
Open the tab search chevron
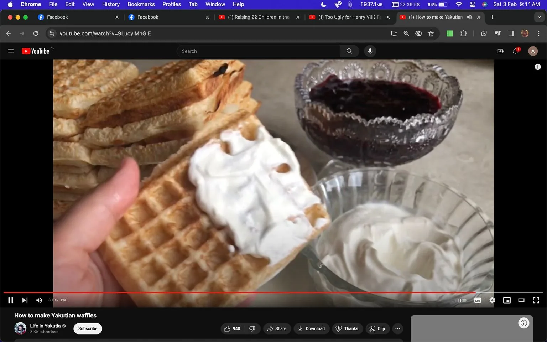click(539, 17)
